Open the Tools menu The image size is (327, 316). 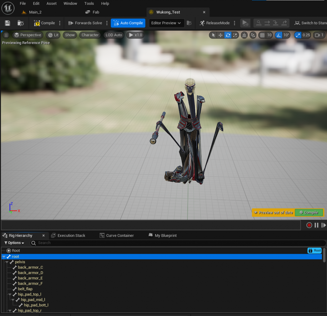point(89,4)
